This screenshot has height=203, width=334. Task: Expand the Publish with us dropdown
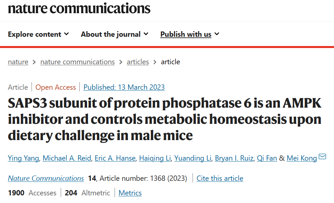190,34
